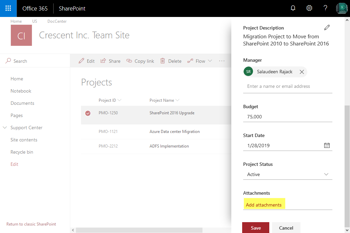Image resolution: width=350 pixels, height=233 pixels.
Task: Save the project changes
Action: (x=255, y=227)
